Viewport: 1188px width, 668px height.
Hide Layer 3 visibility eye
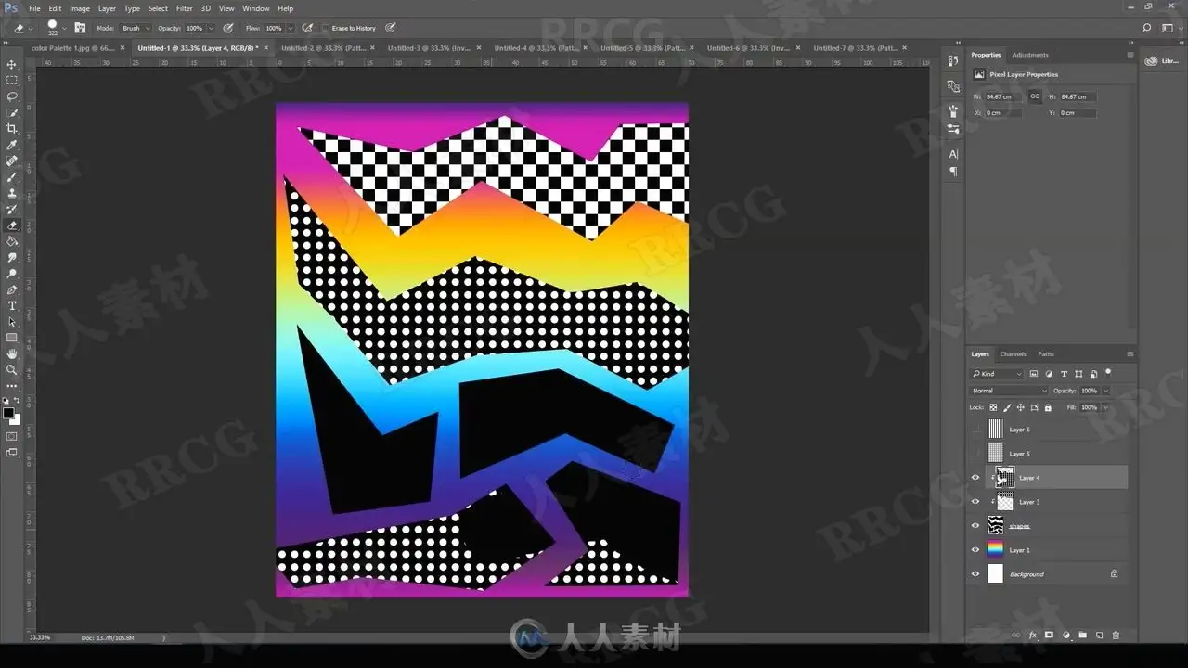tap(975, 502)
